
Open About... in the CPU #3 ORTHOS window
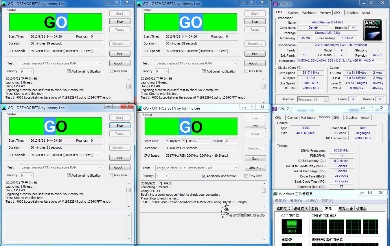120,167
